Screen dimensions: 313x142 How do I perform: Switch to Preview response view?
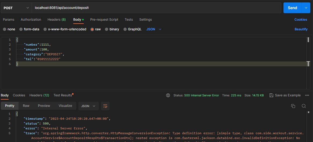(44, 106)
